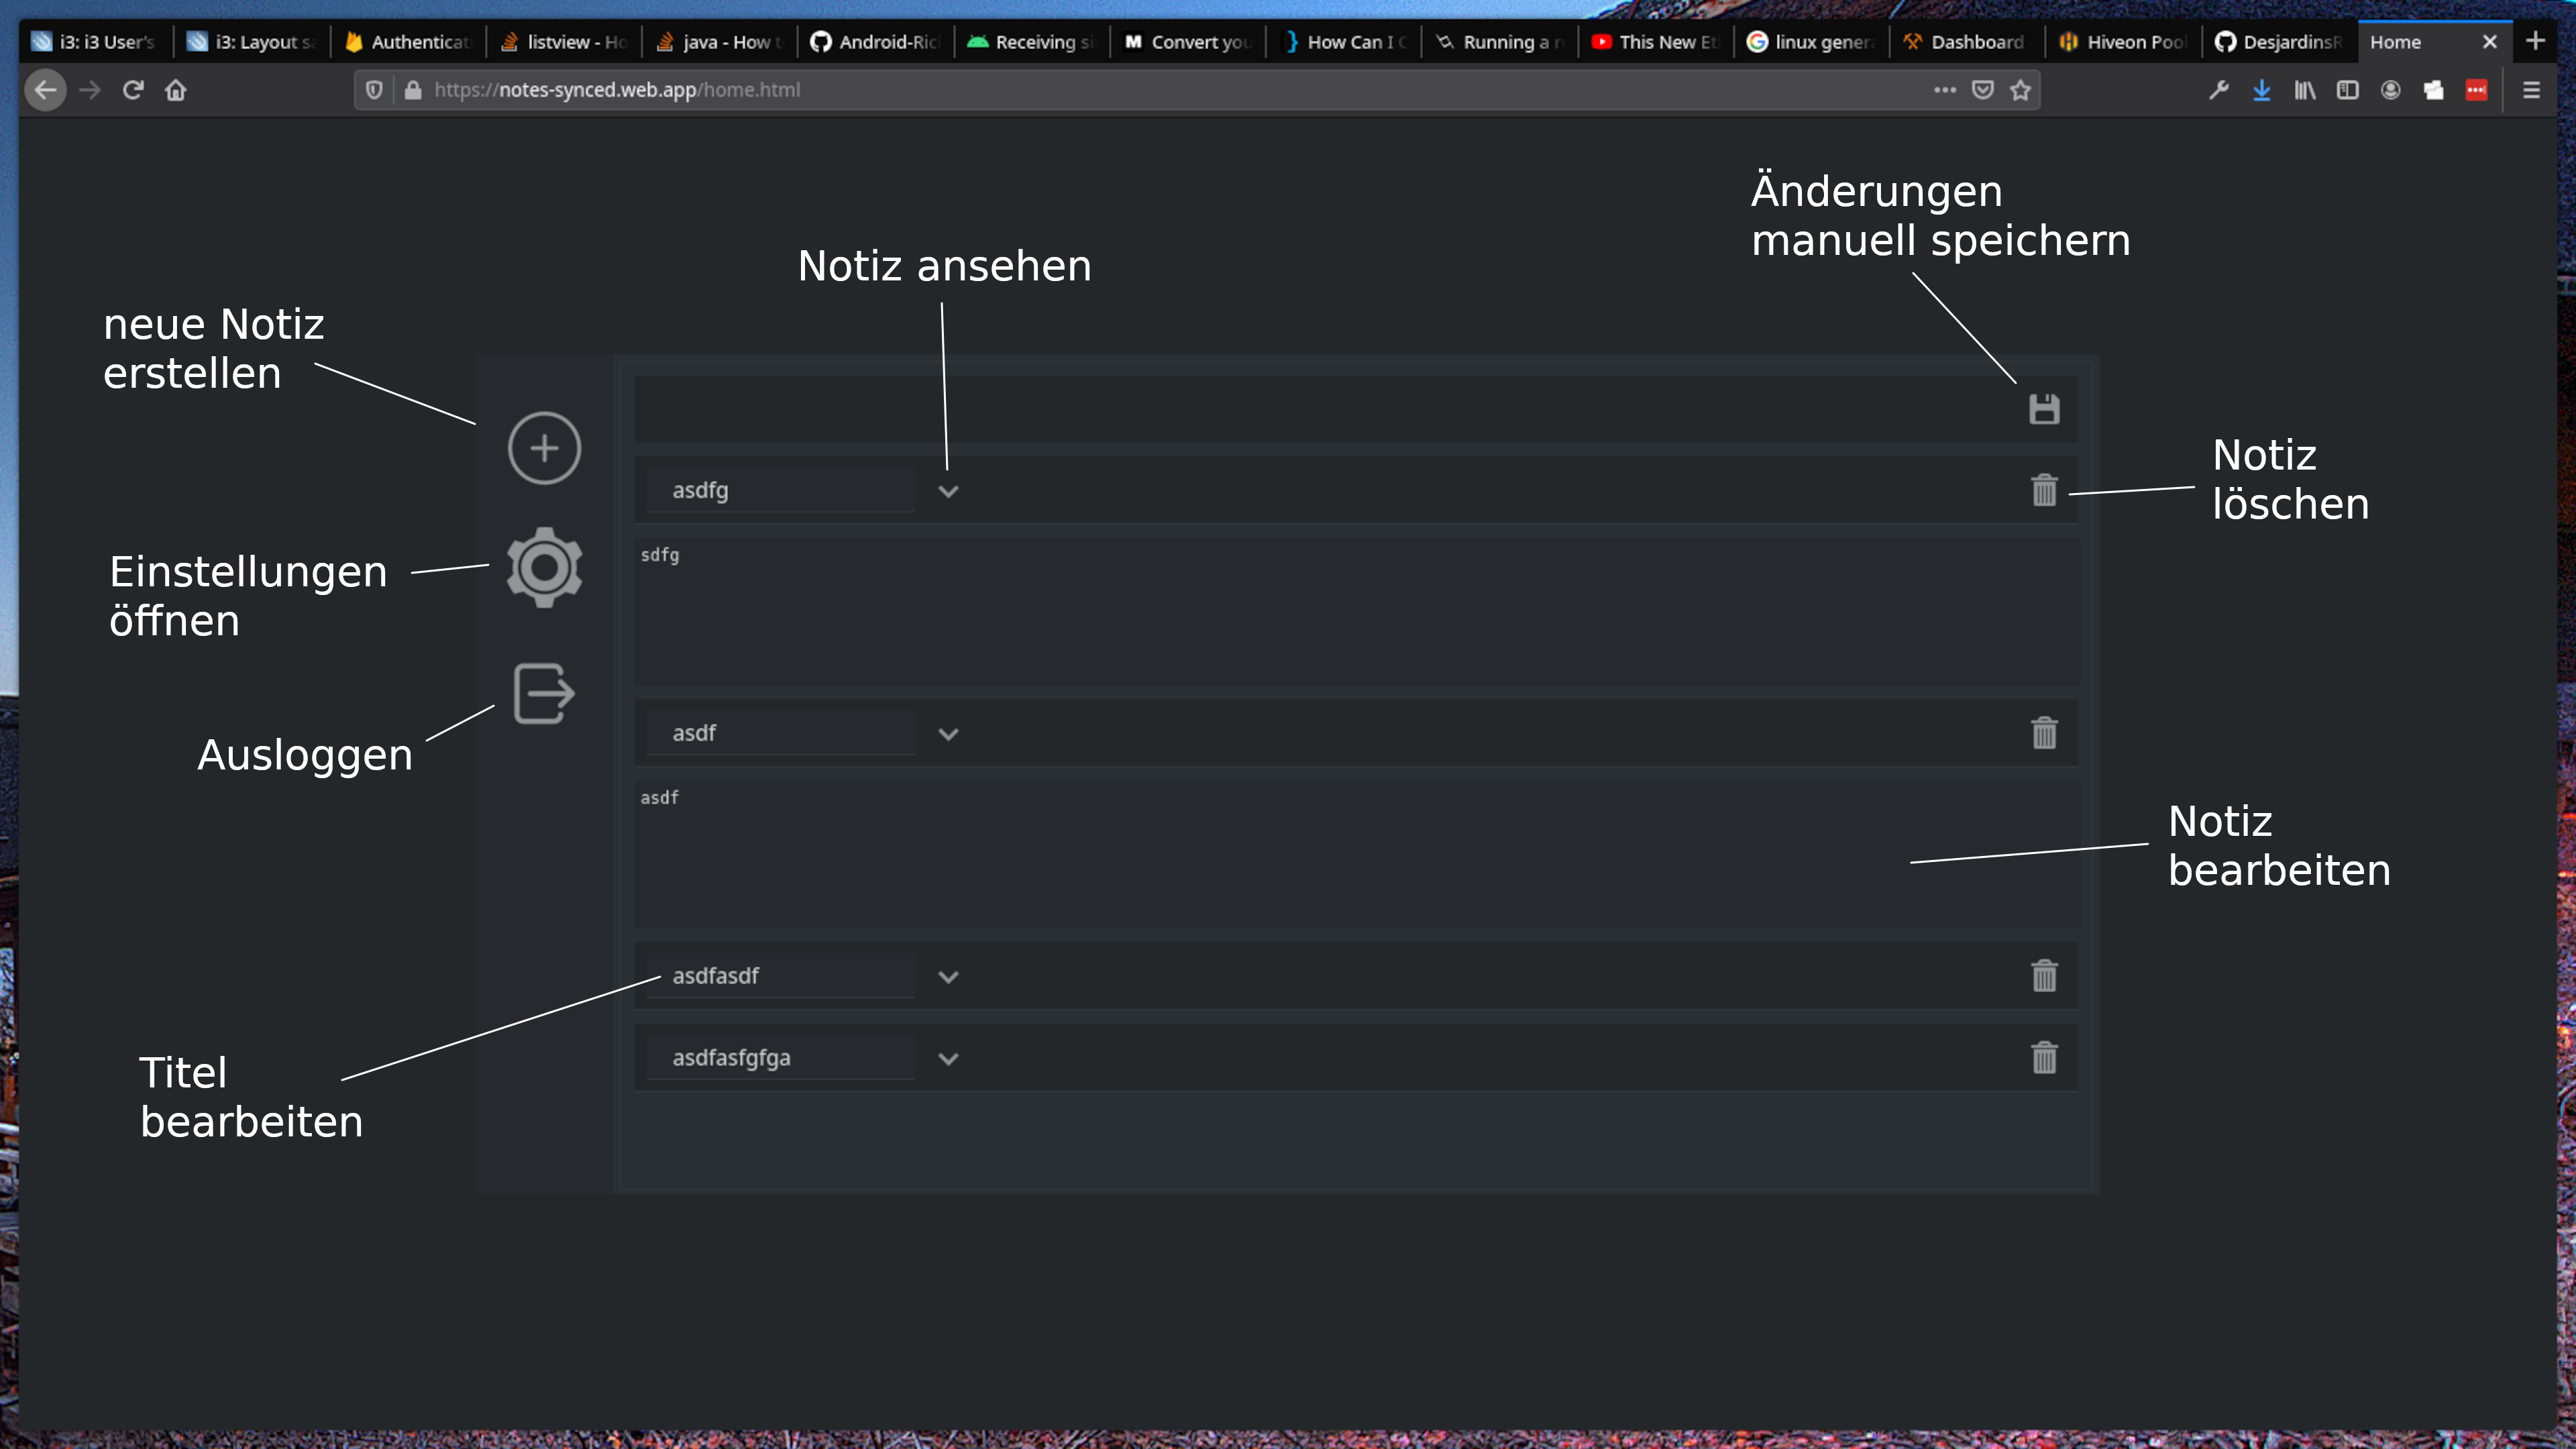Click the URL address bar
2576x1449 pixels.
pyautogui.click(x=1100, y=90)
